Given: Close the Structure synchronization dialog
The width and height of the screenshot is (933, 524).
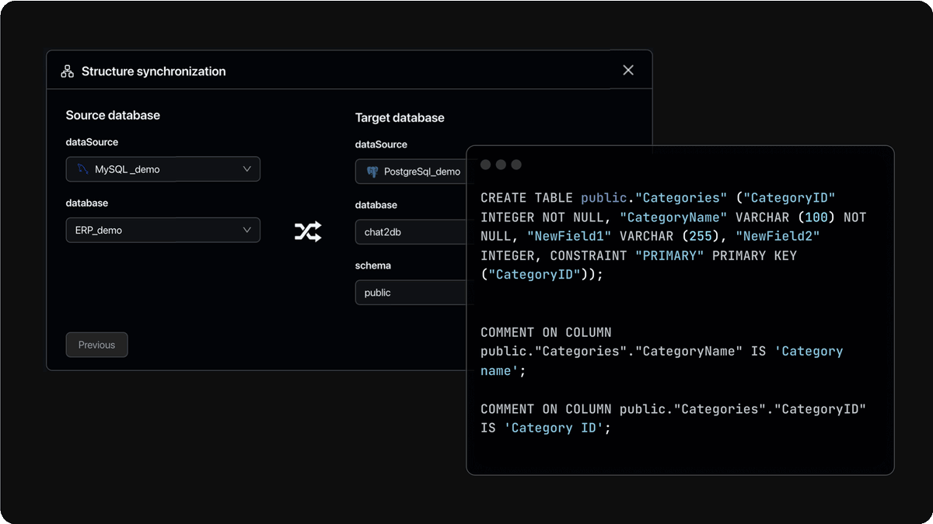Looking at the screenshot, I should 628,70.
